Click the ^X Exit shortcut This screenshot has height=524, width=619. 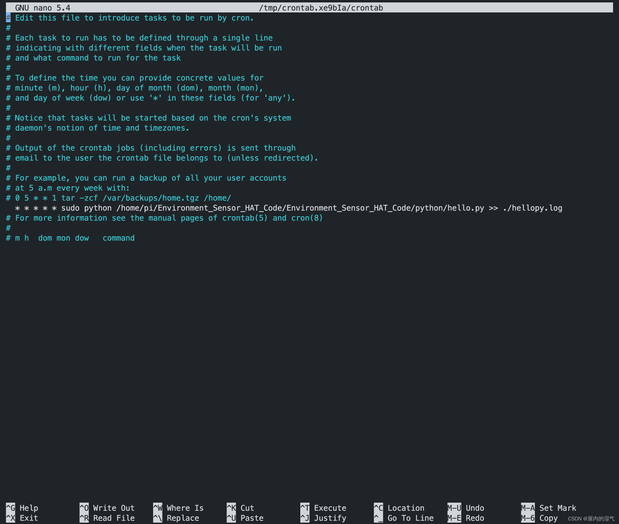coord(22,518)
